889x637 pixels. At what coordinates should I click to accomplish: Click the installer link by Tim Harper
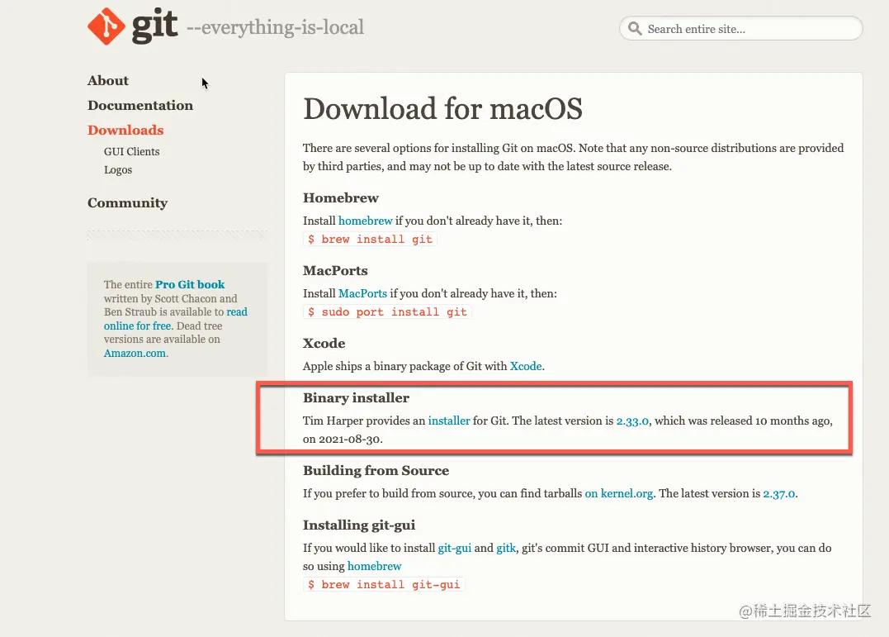coord(449,421)
